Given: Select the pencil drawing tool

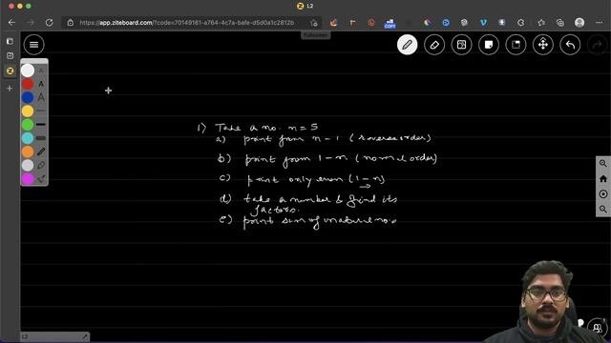Looking at the screenshot, I should (408, 45).
